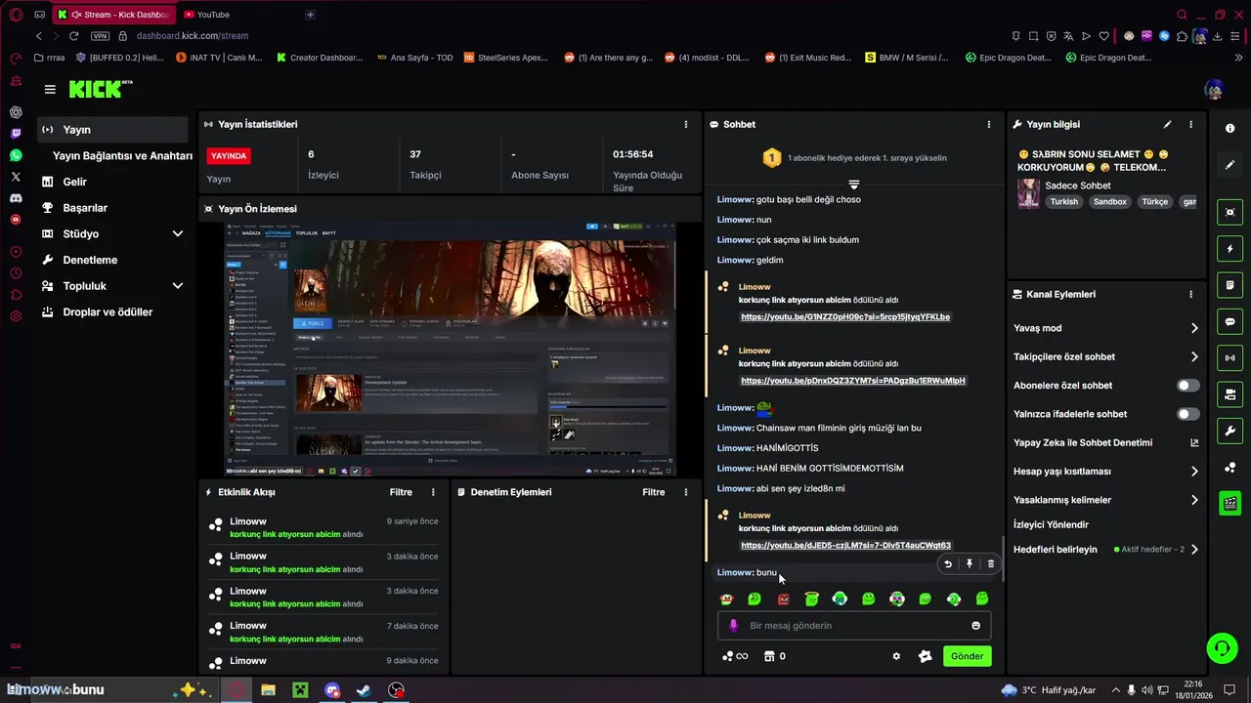This screenshot has height=703, width=1251.
Task: Open the youtu.be/pDnxDQZ3ZYM link in chat
Action: tap(853, 381)
